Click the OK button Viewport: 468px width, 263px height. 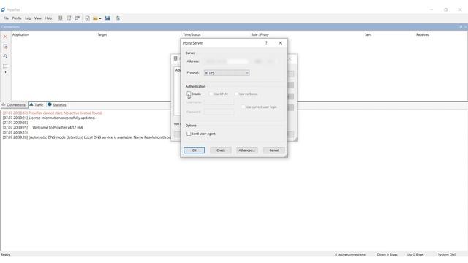tap(194, 150)
